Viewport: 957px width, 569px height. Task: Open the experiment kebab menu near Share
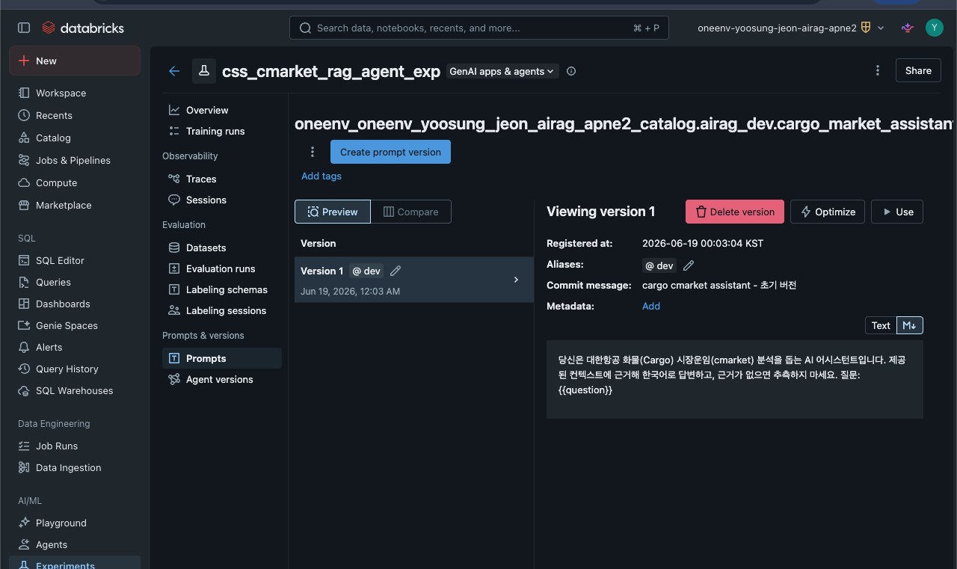(878, 70)
